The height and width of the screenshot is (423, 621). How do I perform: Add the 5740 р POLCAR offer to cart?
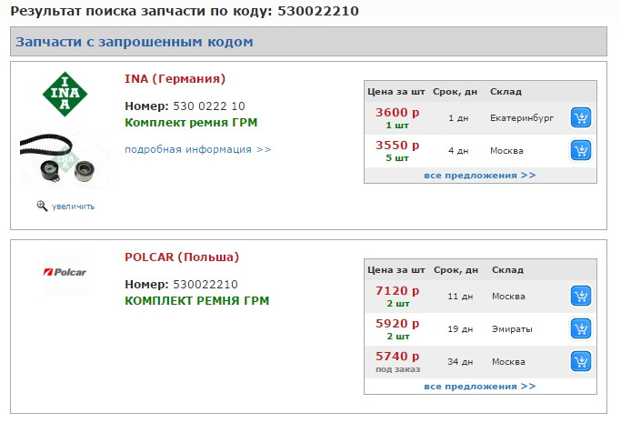tap(581, 361)
